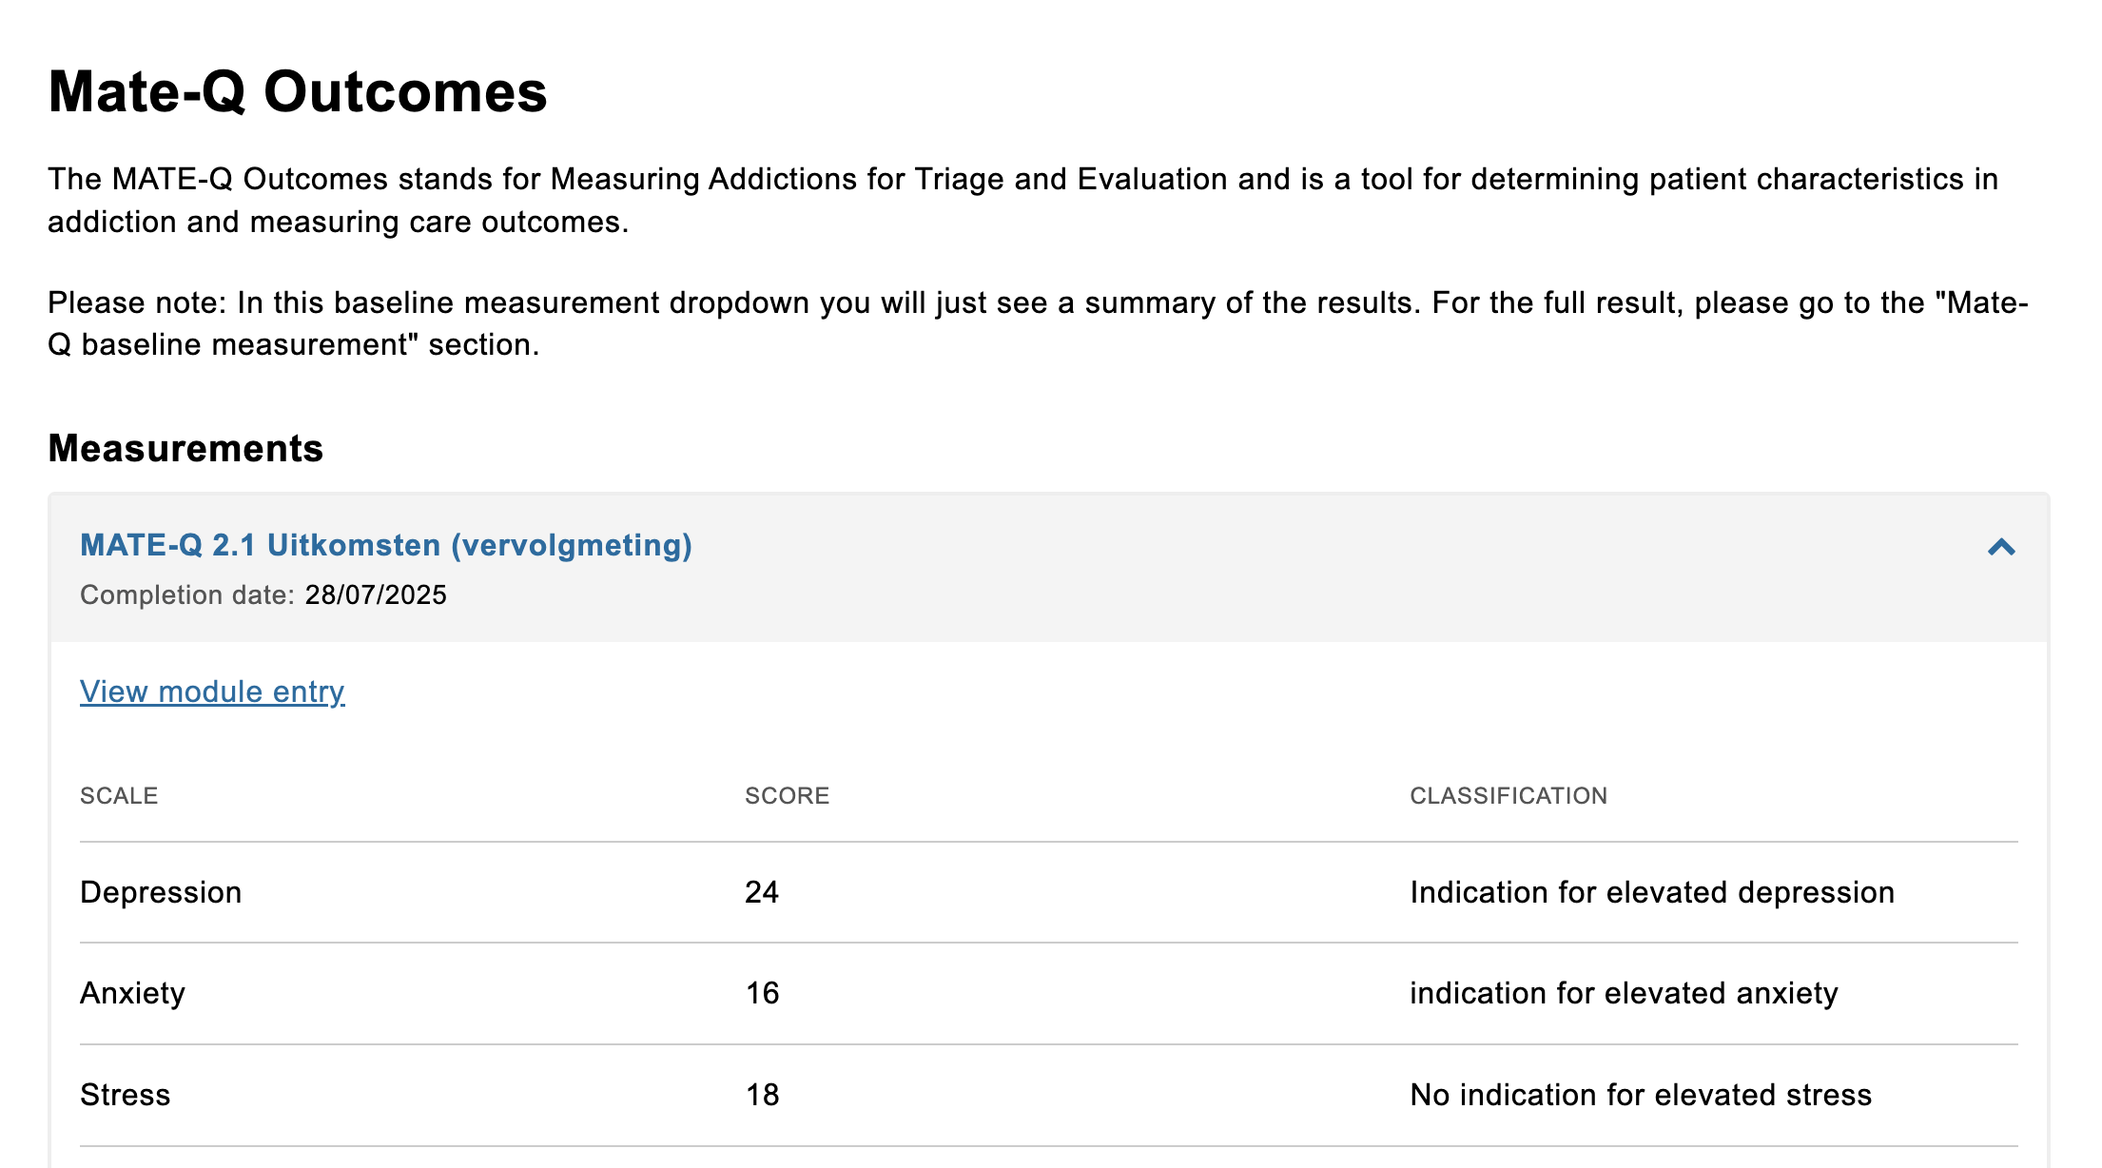Click the Anxiety score value 16
This screenshot has width=2102, height=1168.
762,993
